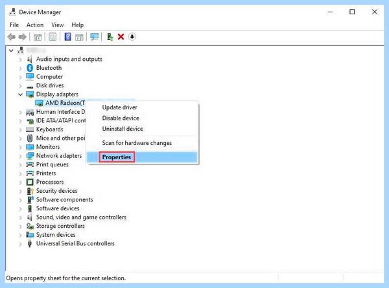Click the Storage controllers icon
The height and width of the screenshot is (288, 389).
(x=30, y=226)
